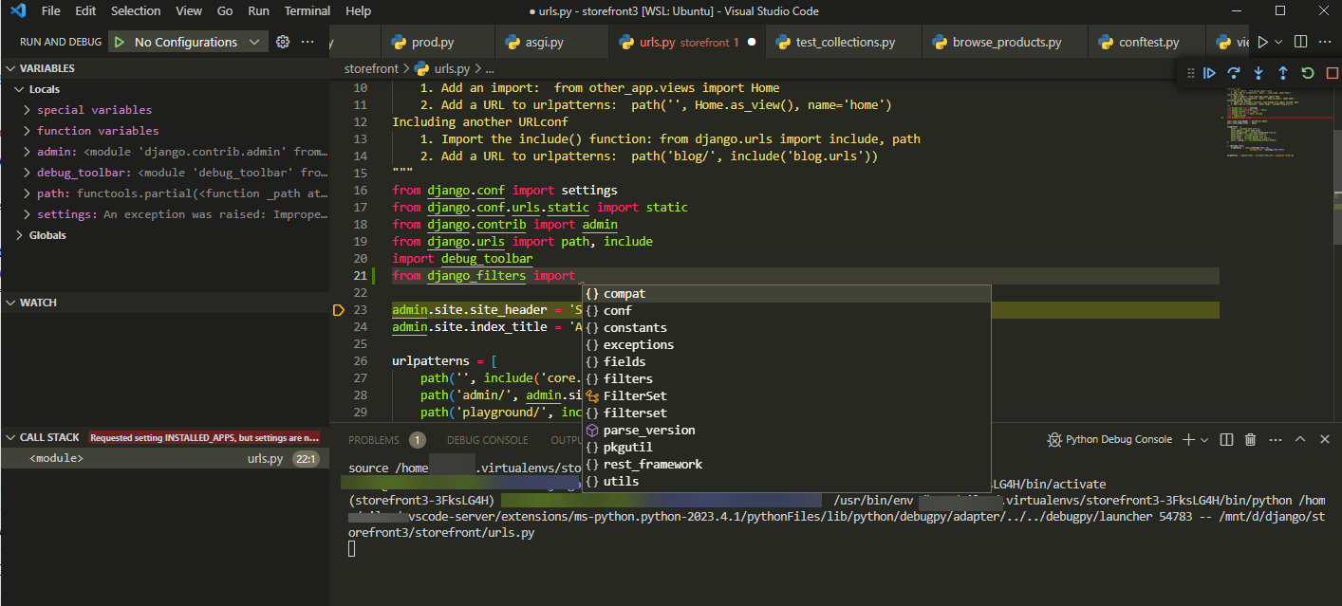Run Python file with editor play button
Viewport: 1342px width, 606px height.
click(x=1262, y=42)
